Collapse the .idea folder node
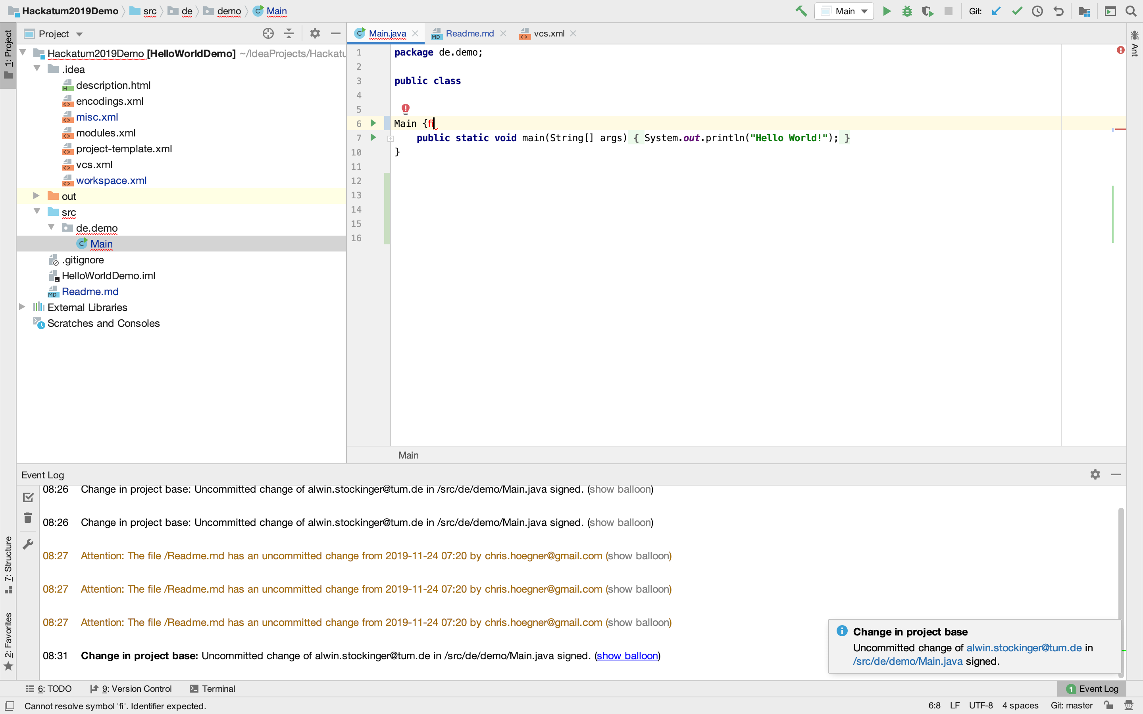The height and width of the screenshot is (714, 1143). pos(37,69)
